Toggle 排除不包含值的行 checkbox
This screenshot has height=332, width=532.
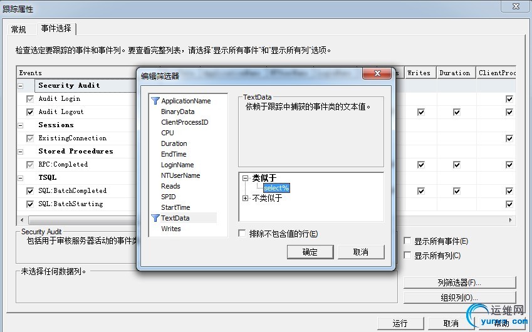pyautogui.click(x=242, y=233)
